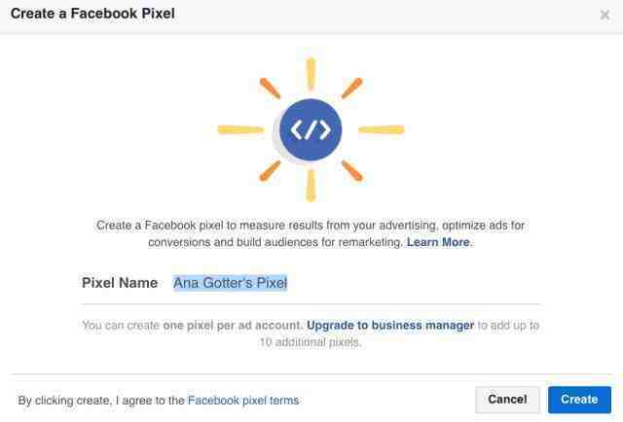623x422 pixels.
Task: Click the Pixel Name label
Action: 120,283
